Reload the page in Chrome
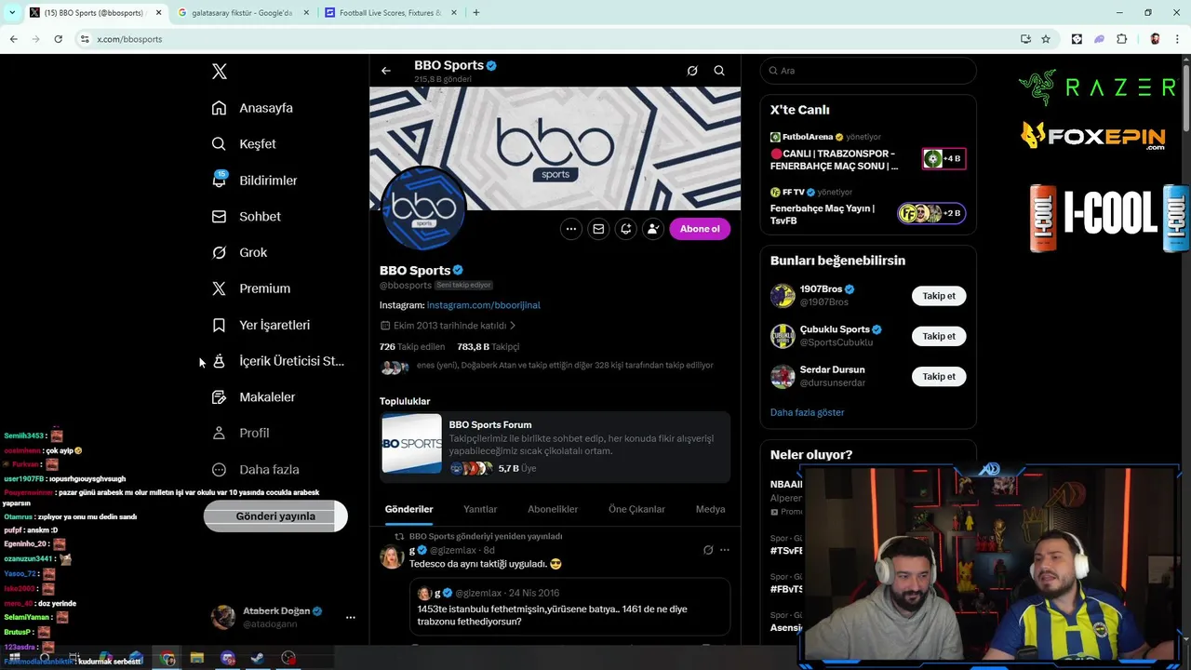1191x670 pixels. point(58,39)
